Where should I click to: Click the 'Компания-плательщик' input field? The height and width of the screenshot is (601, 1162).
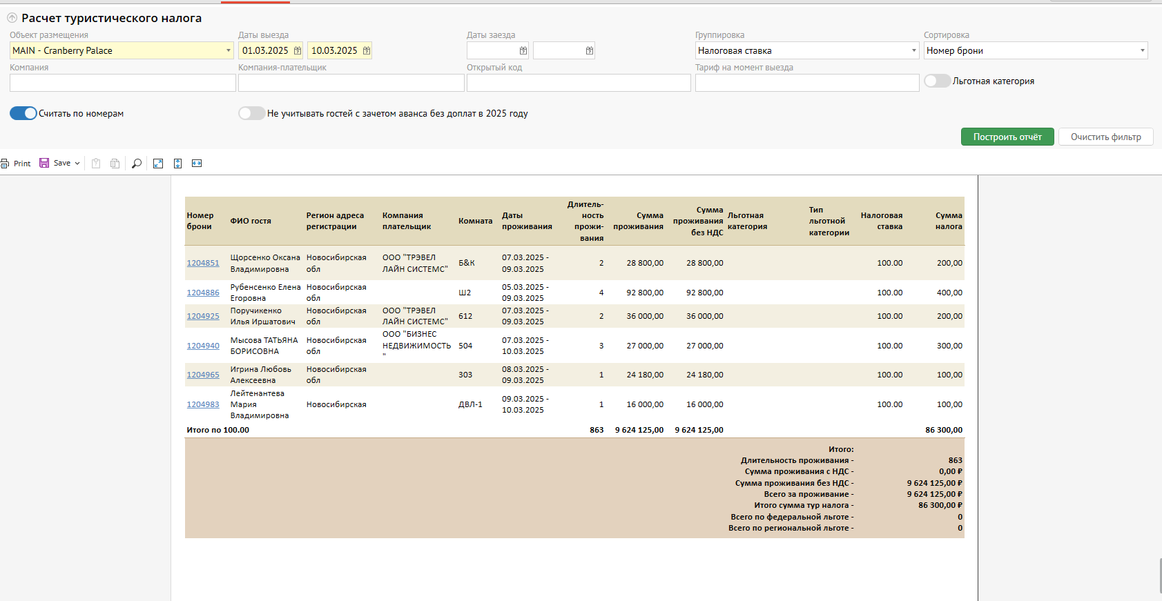click(x=351, y=83)
